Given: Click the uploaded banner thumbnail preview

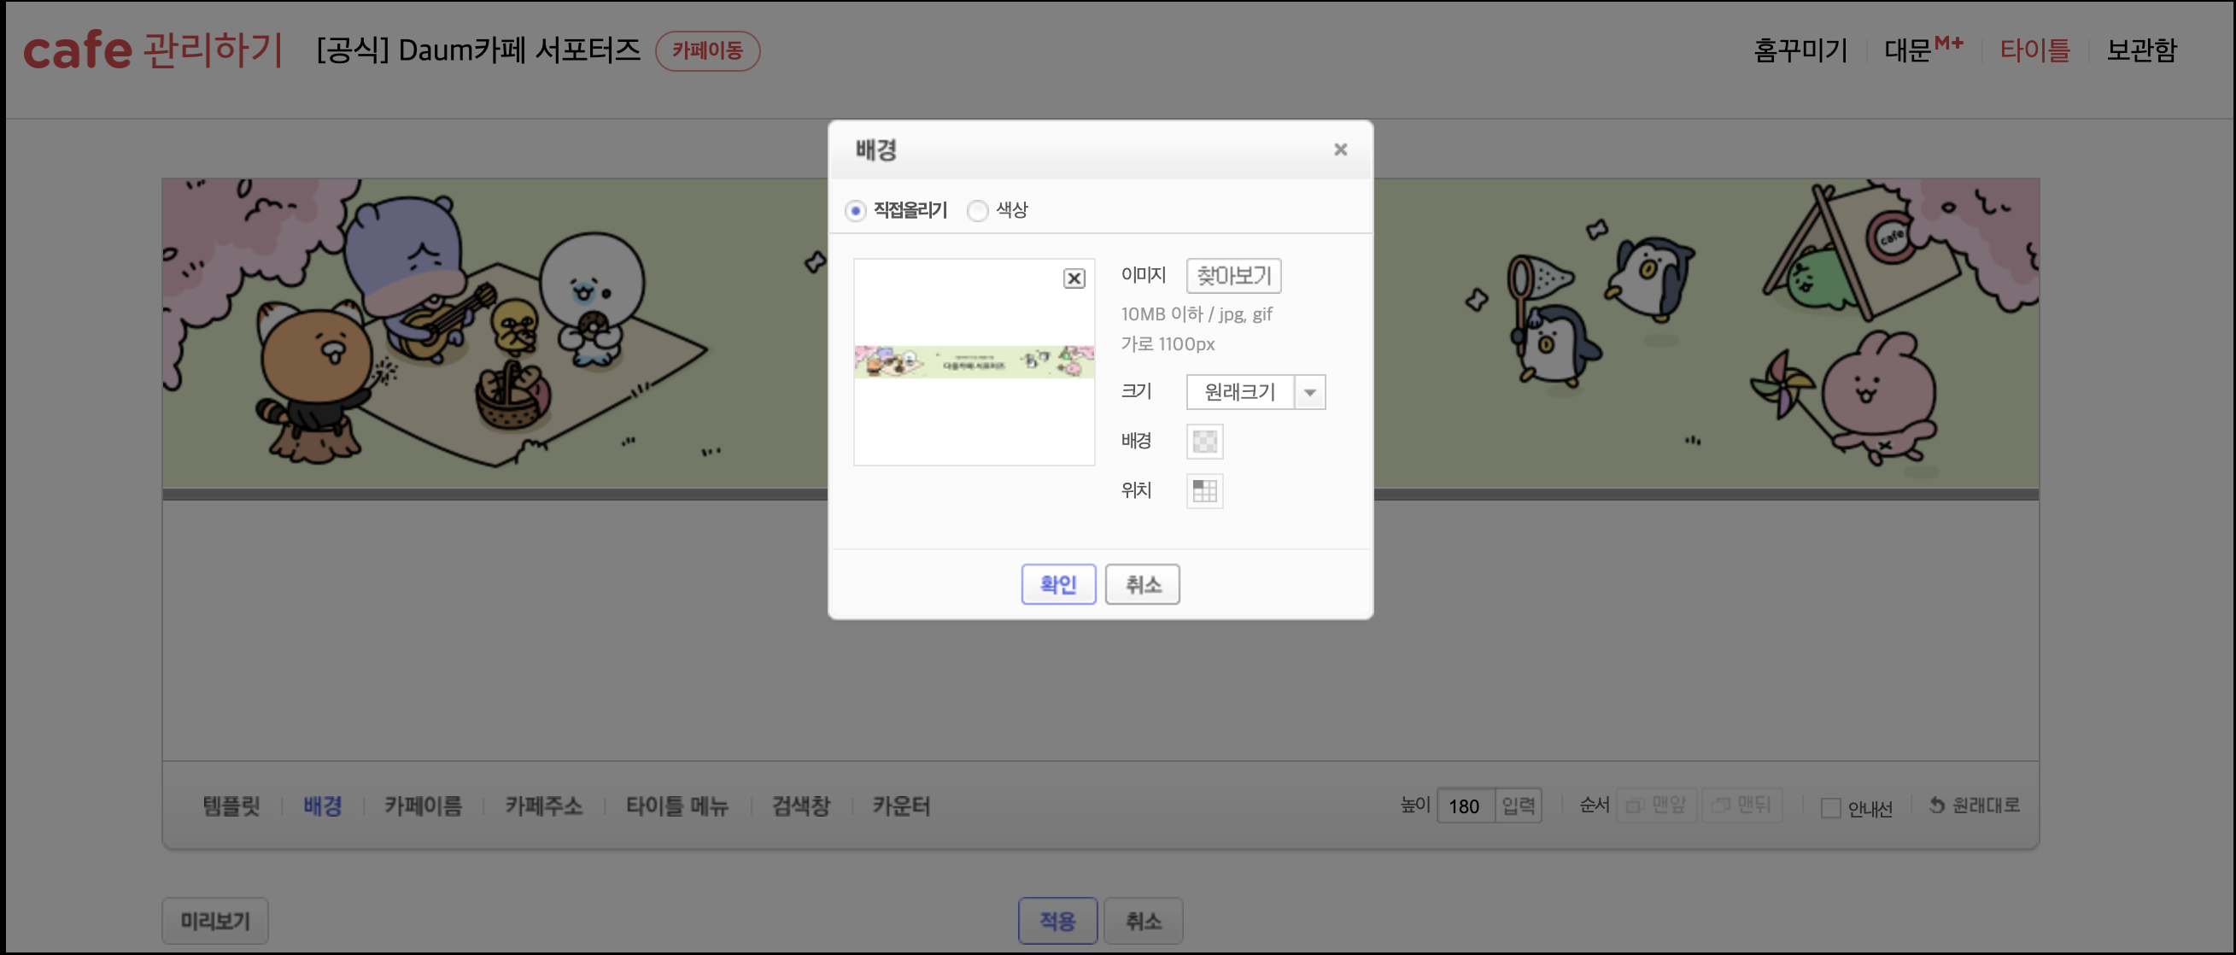Looking at the screenshot, I should (974, 362).
